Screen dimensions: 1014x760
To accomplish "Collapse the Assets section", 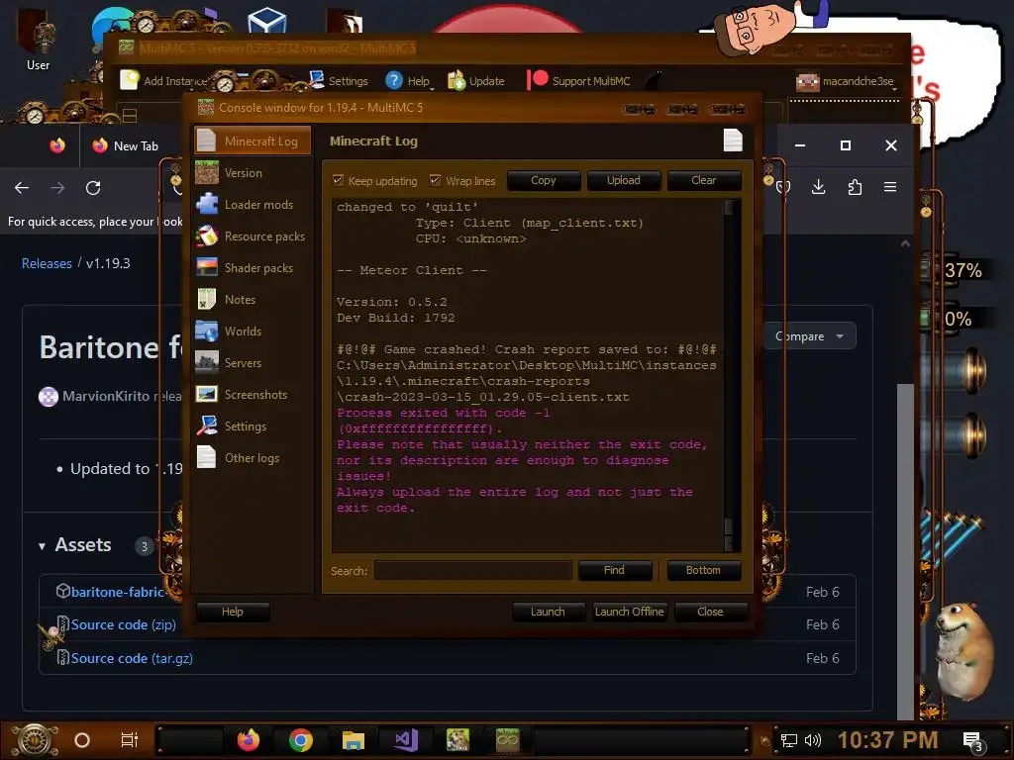I will click(74, 545).
